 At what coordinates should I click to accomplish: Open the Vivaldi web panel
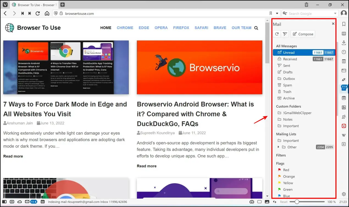click(344, 126)
